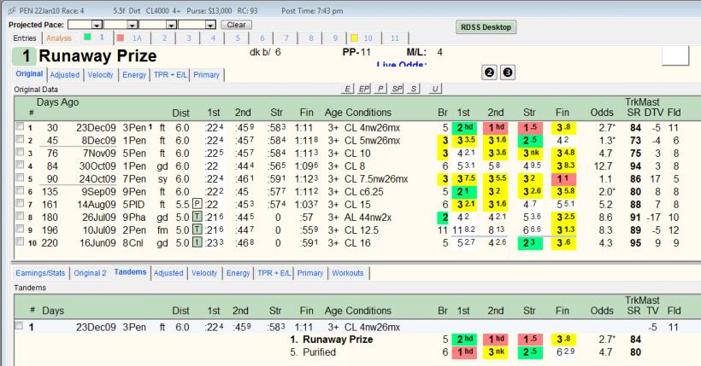701x366 pixels.
Task: Click the empty white box at top right
Action: [675, 55]
